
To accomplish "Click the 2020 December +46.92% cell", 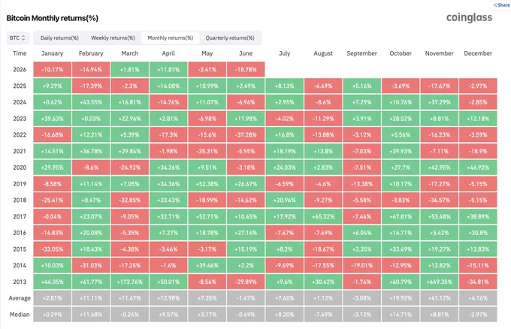I will (x=478, y=168).
